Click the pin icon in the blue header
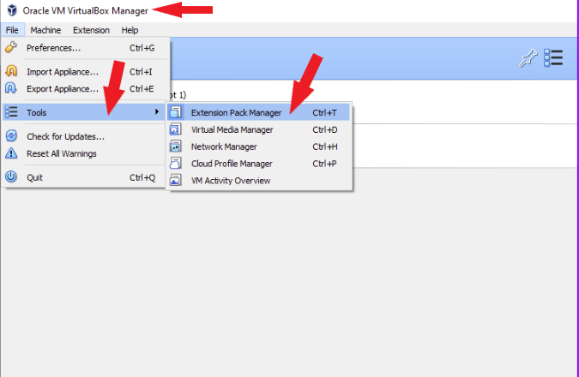The image size is (579, 377). [528, 58]
